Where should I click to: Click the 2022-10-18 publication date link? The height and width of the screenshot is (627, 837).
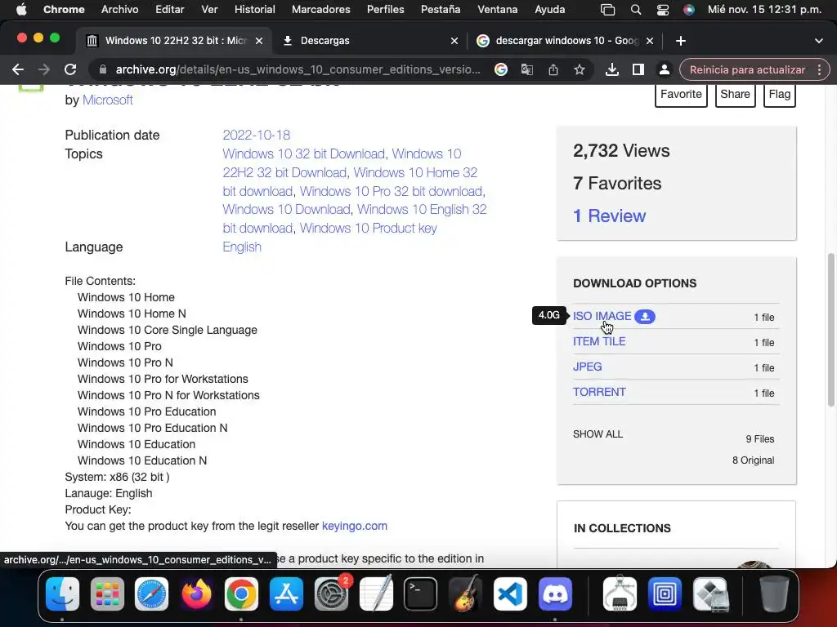(x=256, y=135)
